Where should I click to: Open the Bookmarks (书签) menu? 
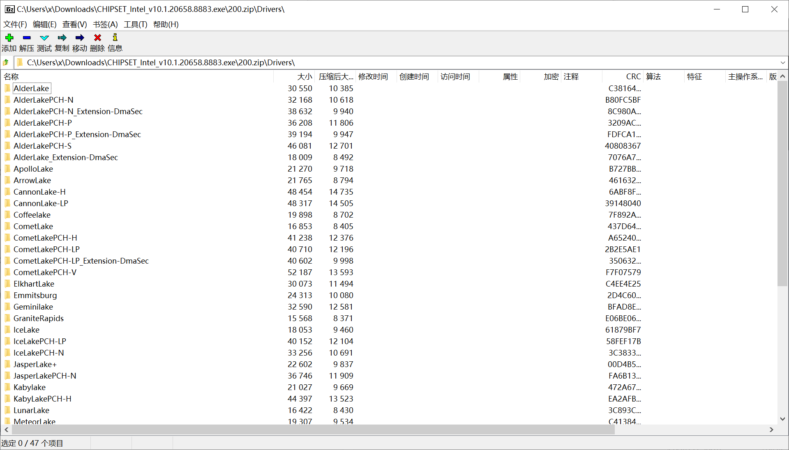click(x=105, y=24)
